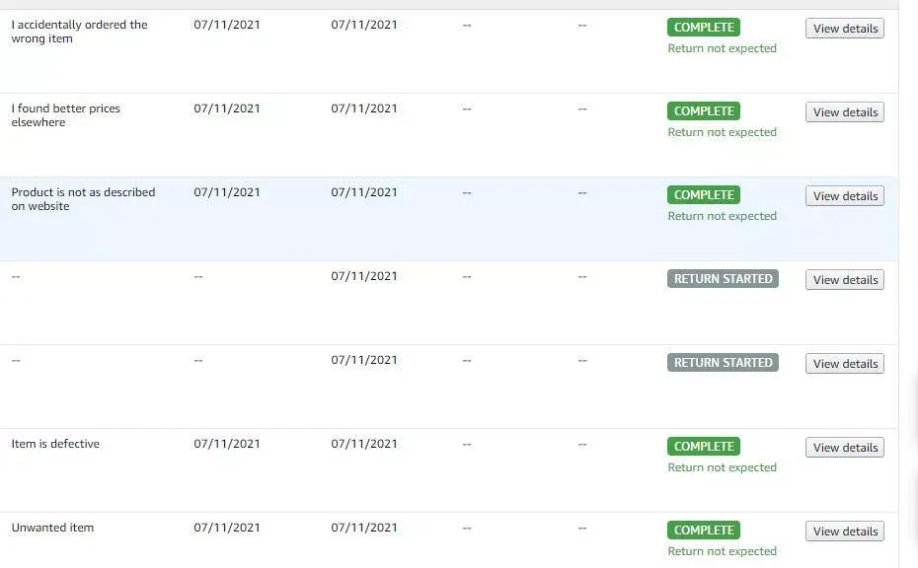
Task: Click COMPLETE badge on highlighted row
Action: [704, 195]
